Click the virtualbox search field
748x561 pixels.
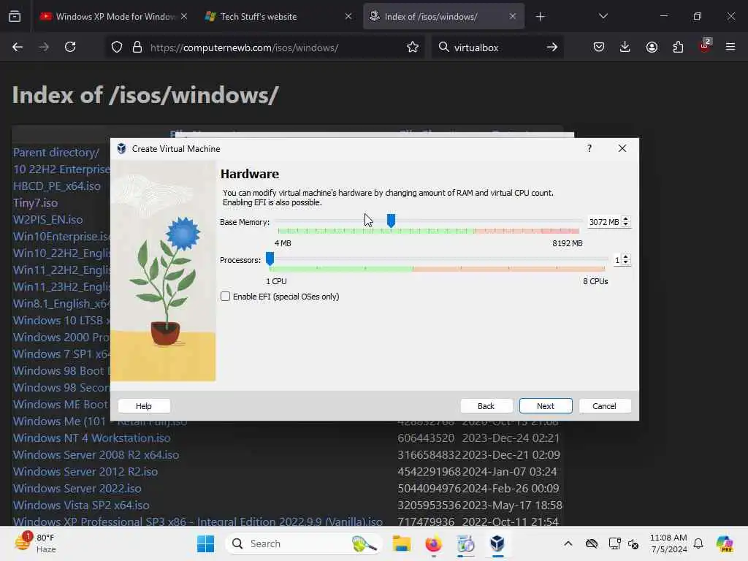496,47
